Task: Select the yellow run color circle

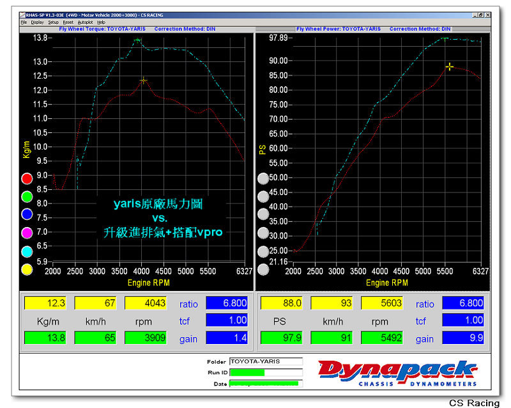Action: 27,270
